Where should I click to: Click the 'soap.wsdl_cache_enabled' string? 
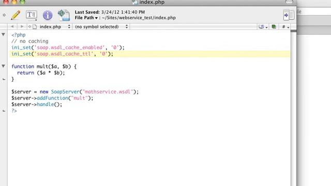(x=69, y=48)
